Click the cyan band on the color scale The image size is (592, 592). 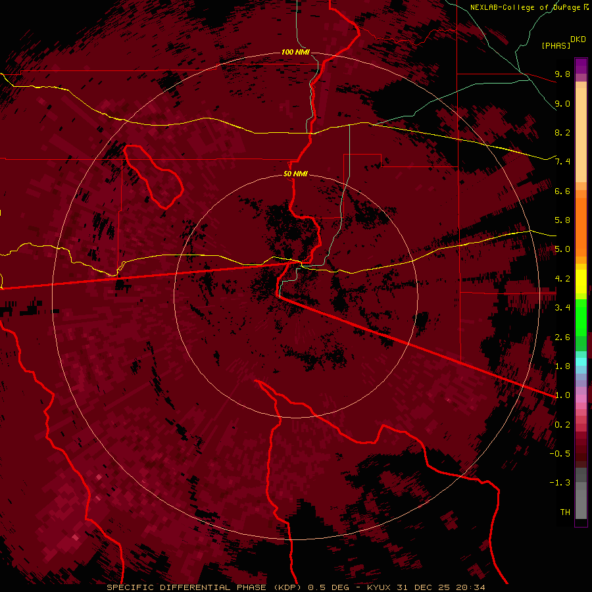click(x=581, y=361)
